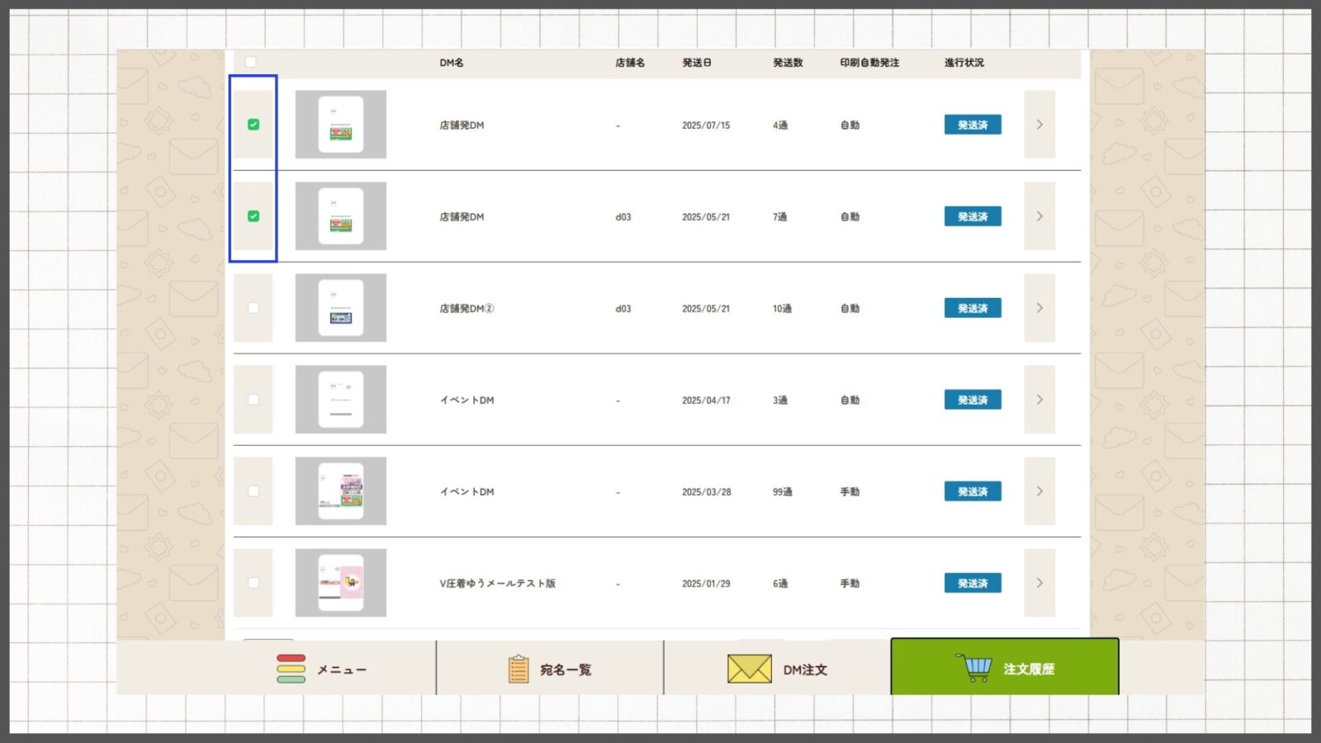Check the V圧着ゆうメールテスト版 row checkbox
This screenshot has width=1321, height=743.
253,583
